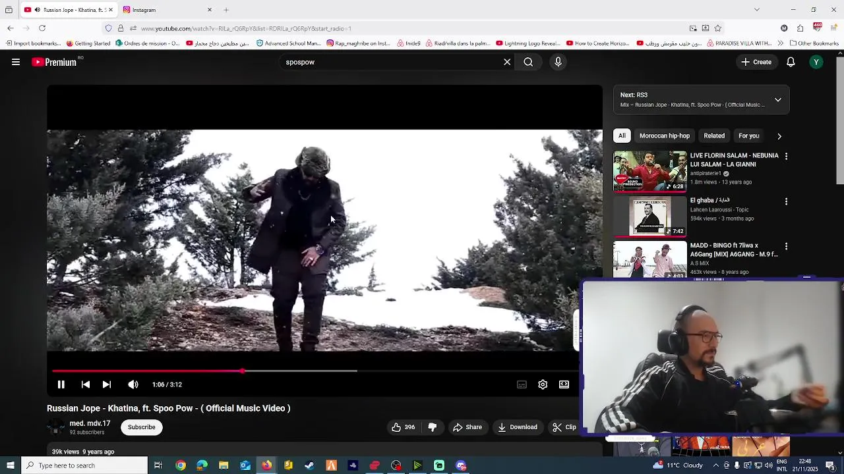This screenshot has height=474, width=844.
Task: Open File Explorer from the taskbar
Action: (x=224, y=465)
